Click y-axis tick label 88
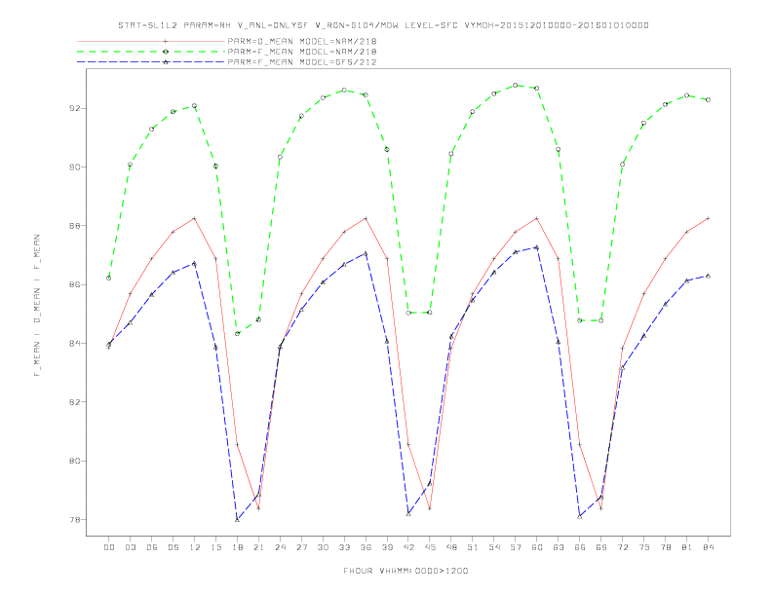The image size is (772, 596). click(75, 226)
